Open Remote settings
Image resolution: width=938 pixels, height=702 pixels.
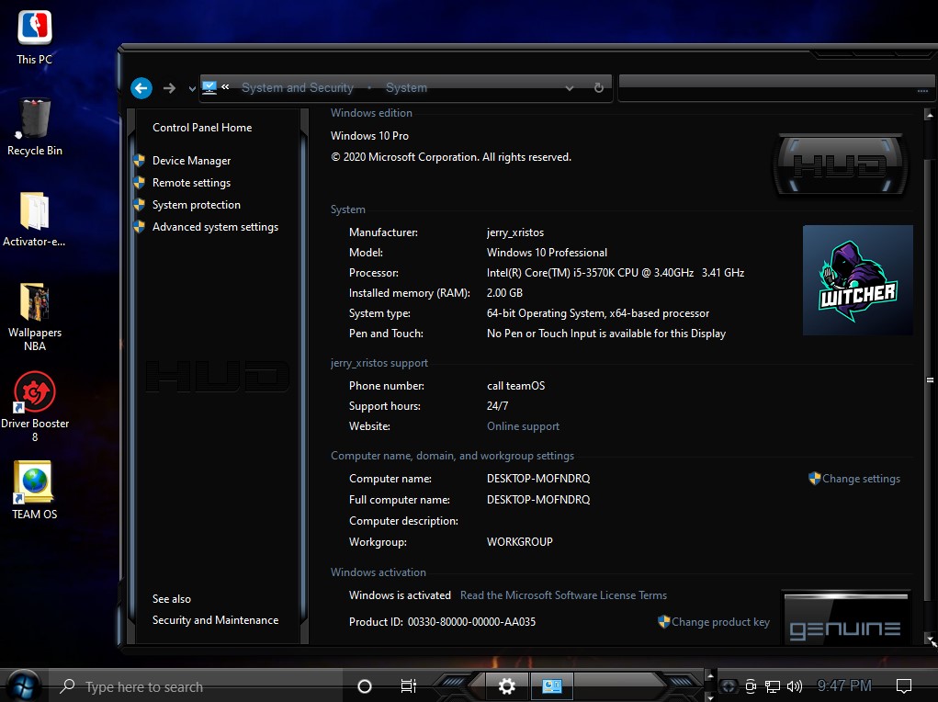(x=191, y=183)
